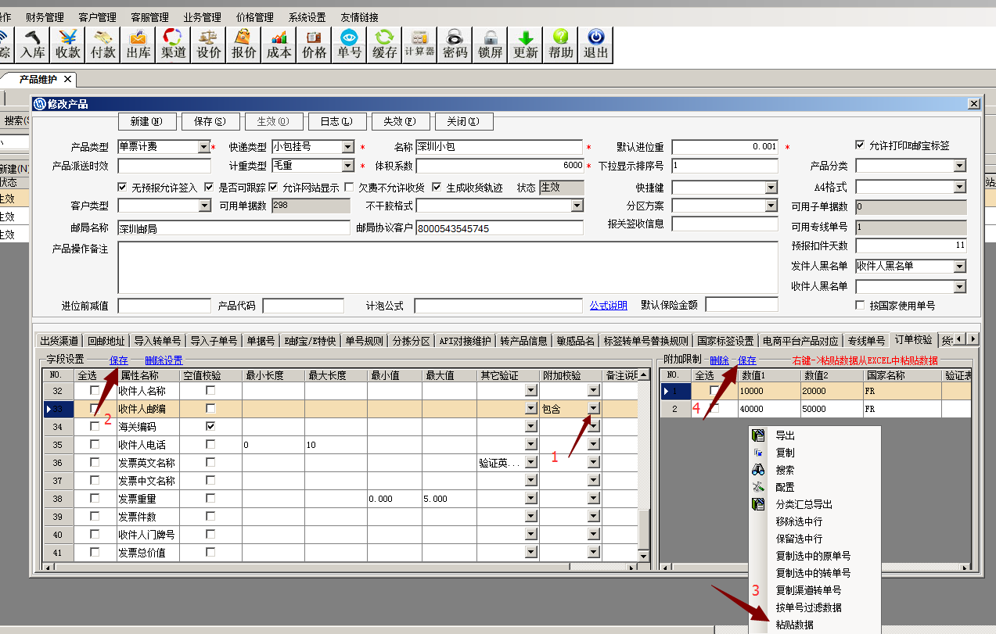Screen dimensions: 996x634
Task: Select 粘贴数据 from context menu
Action: coord(794,625)
